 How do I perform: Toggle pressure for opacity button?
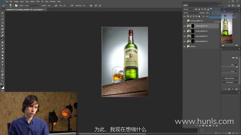pos(56,5)
